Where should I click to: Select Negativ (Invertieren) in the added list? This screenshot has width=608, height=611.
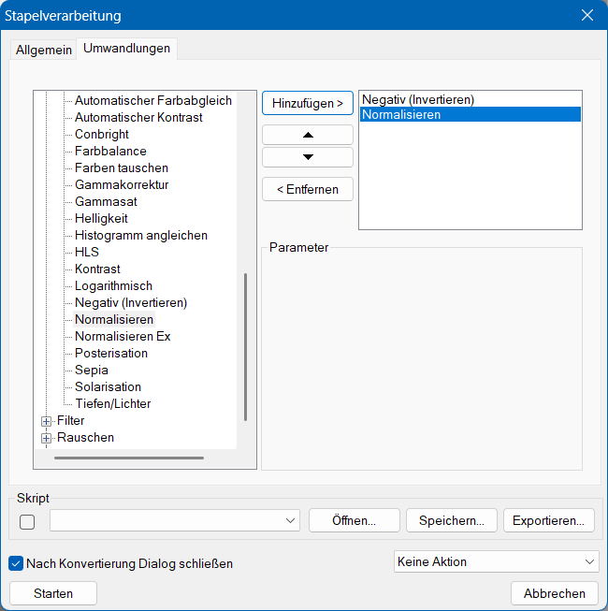click(x=418, y=99)
